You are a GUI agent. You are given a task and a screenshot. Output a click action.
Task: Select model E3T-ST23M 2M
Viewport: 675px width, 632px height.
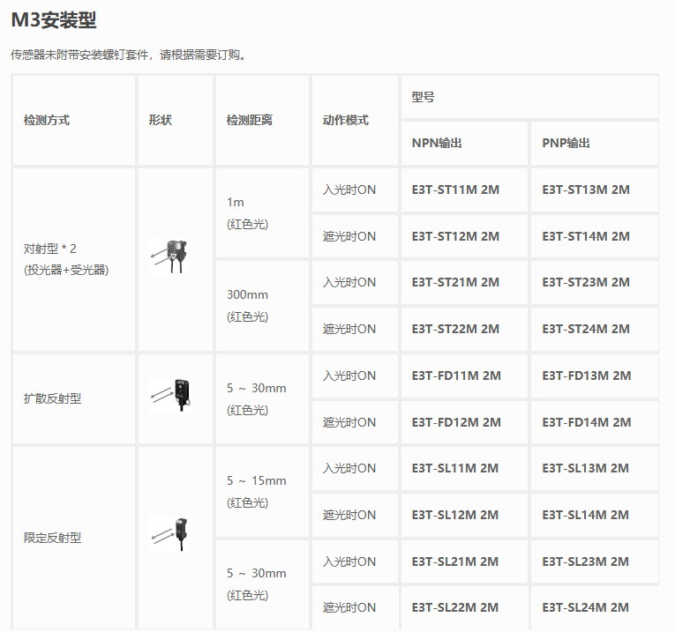click(586, 282)
